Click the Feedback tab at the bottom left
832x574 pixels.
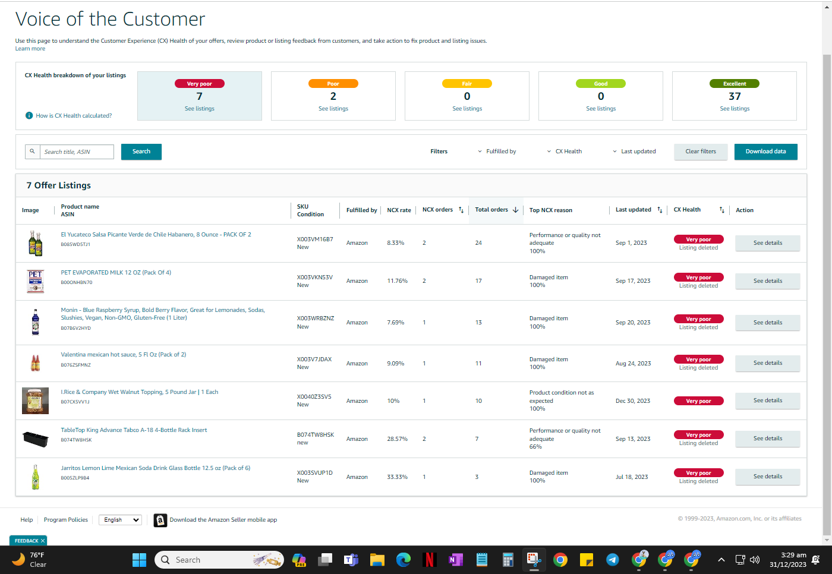coord(27,541)
